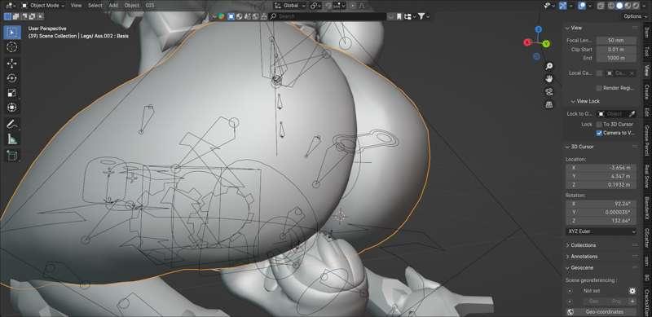Switch to the Tool sidebar tab

coord(646,51)
